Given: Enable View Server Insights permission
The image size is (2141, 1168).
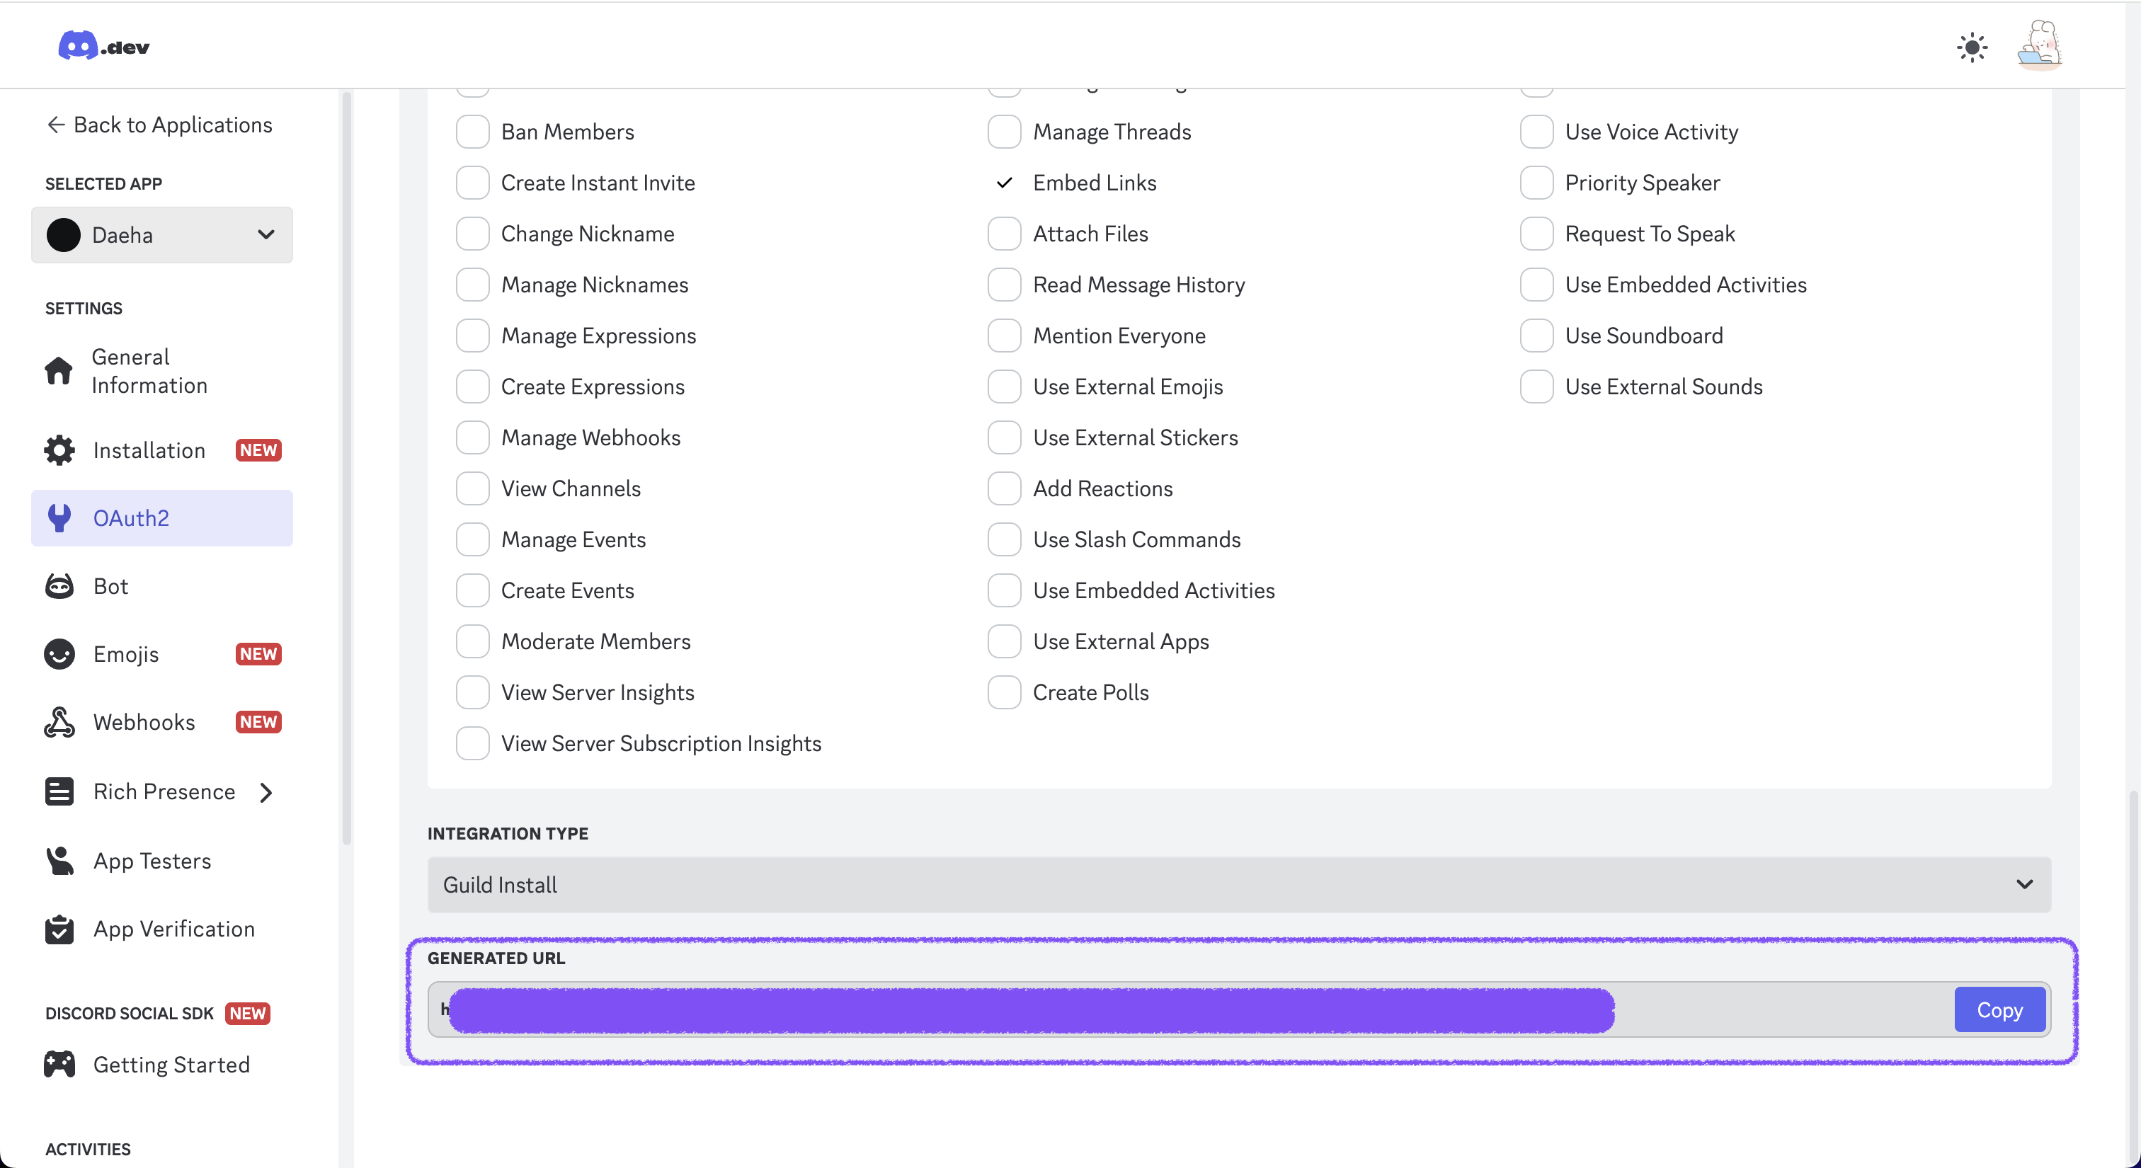Looking at the screenshot, I should coord(472,692).
